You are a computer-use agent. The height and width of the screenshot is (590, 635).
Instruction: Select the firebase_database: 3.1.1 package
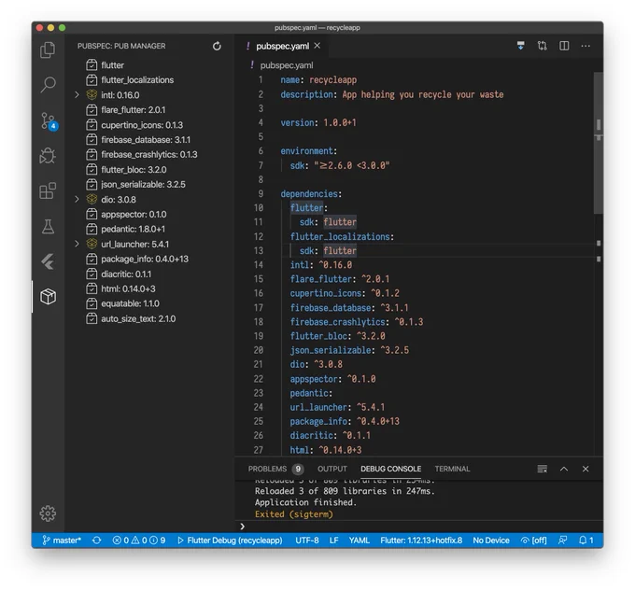click(x=149, y=140)
